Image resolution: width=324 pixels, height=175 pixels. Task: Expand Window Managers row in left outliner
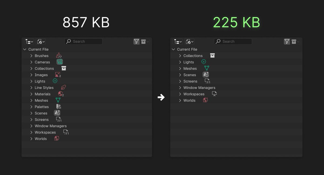(31, 126)
